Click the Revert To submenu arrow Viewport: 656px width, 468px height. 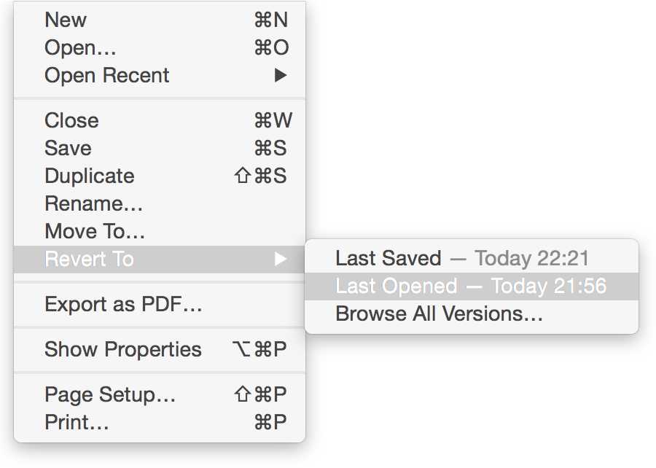pos(281,260)
